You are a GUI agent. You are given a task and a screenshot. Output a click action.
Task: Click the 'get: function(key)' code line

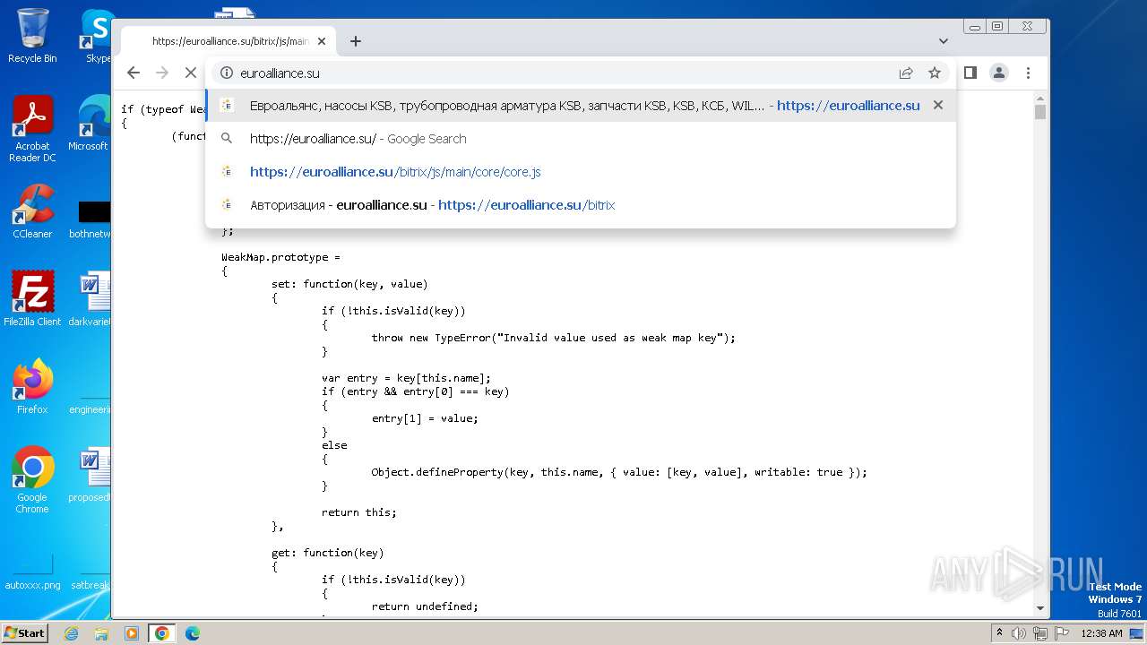(x=328, y=553)
